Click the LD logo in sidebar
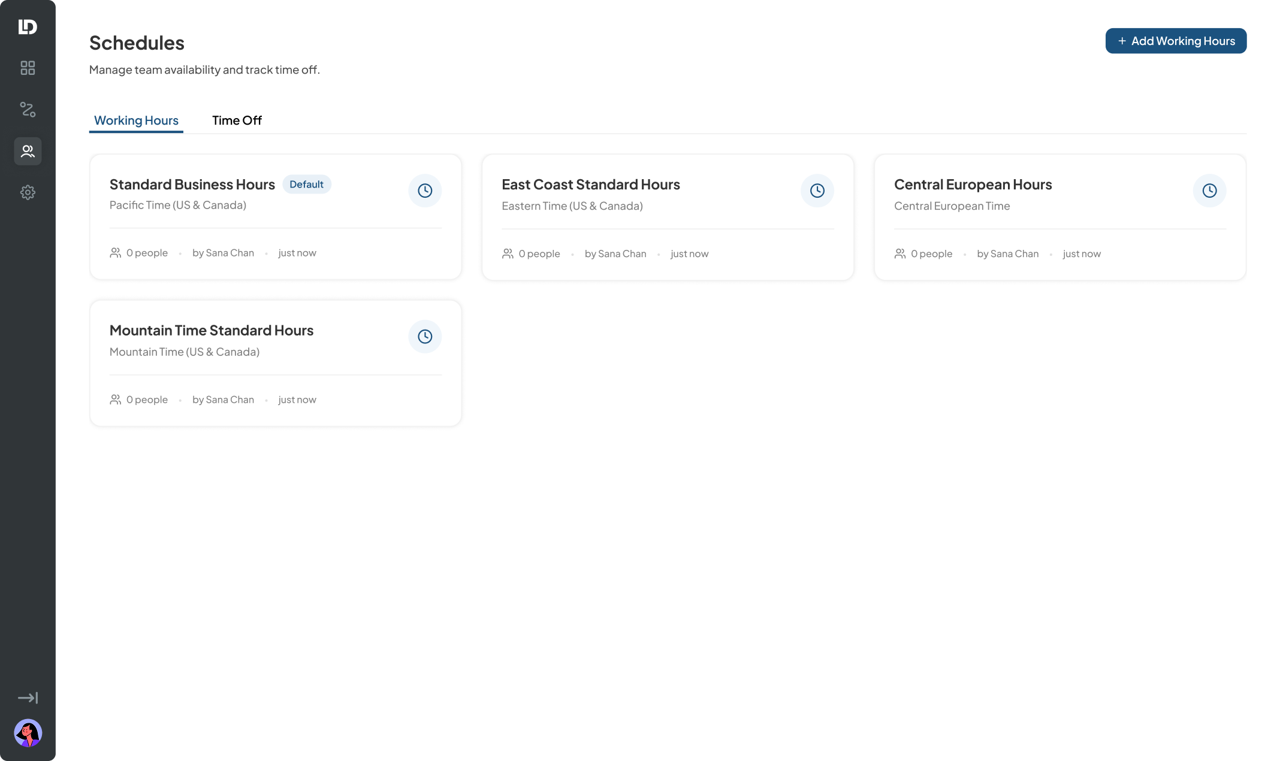The height and width of the screenshot is (761, 1280). (28, 26)
